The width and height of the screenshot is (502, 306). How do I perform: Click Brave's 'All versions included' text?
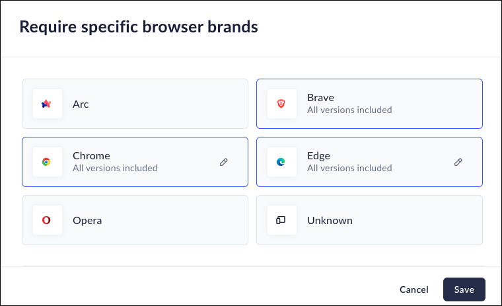click(x=349, y=110)
